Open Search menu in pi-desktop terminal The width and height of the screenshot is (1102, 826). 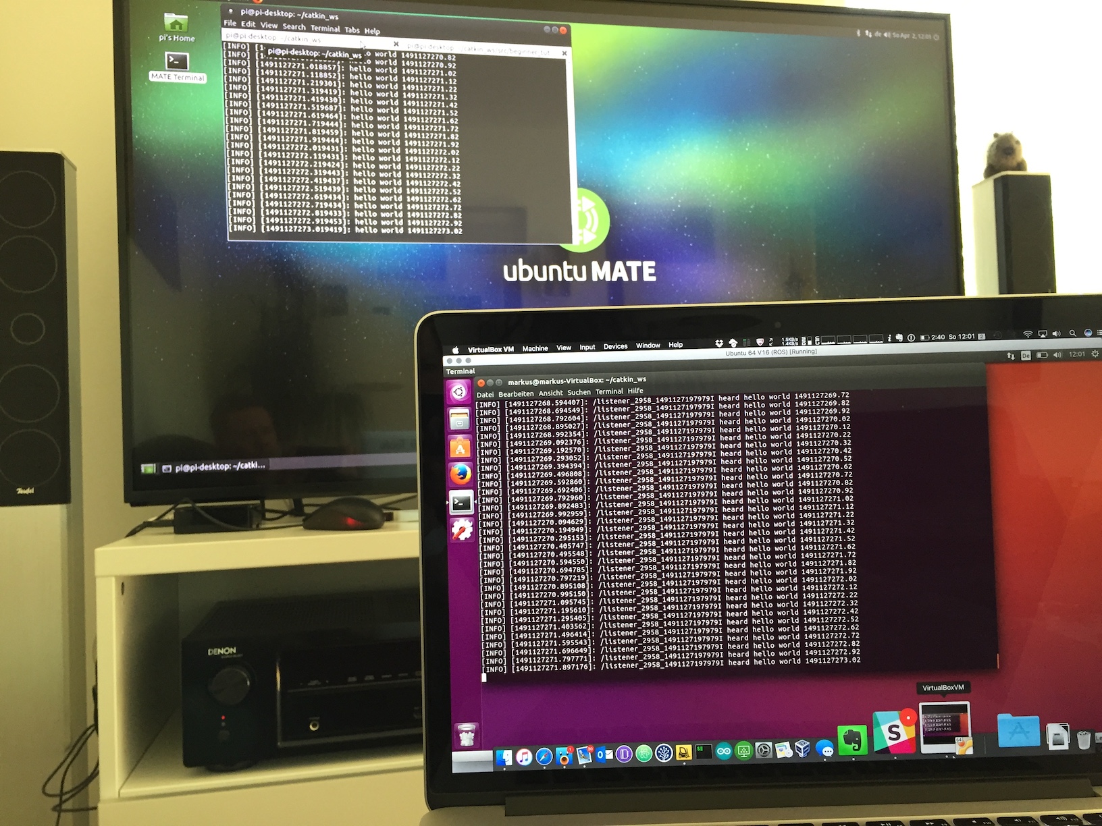pos(294,27)
